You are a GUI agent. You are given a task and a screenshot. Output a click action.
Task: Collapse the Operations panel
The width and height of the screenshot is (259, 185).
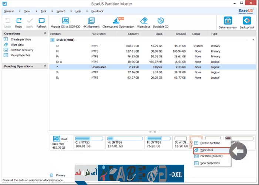pos(45,34)
